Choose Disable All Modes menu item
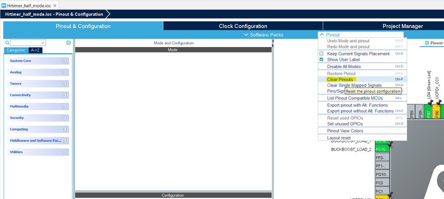 362,67
